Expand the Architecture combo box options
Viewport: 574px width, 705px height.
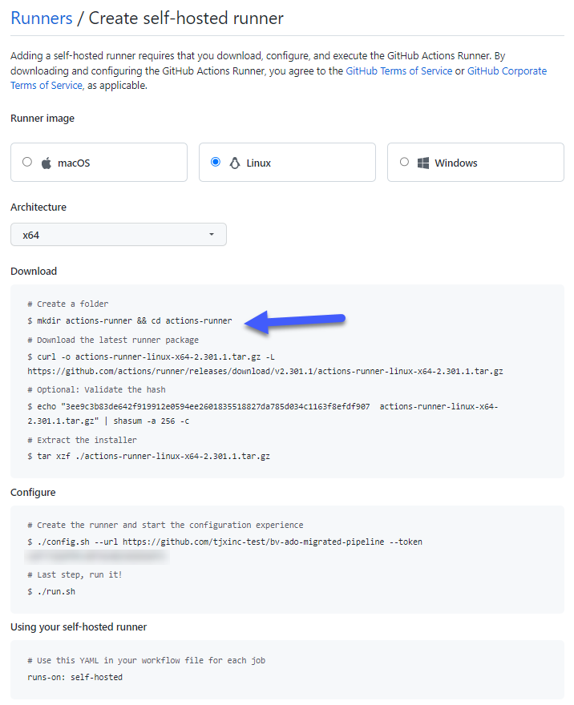coord(118,234)
